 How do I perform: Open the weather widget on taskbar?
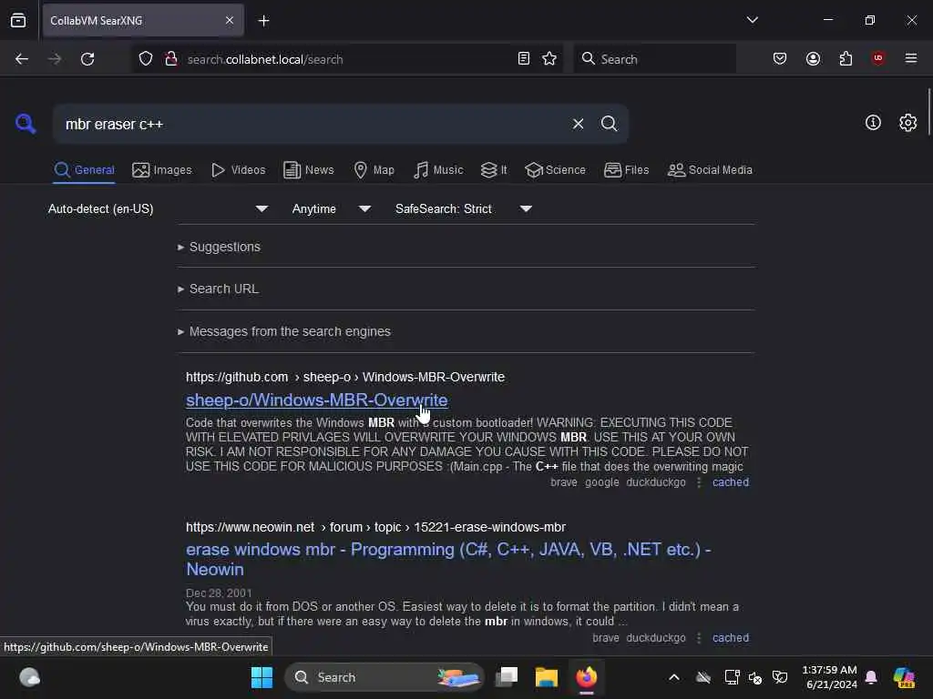coord(29,677)
